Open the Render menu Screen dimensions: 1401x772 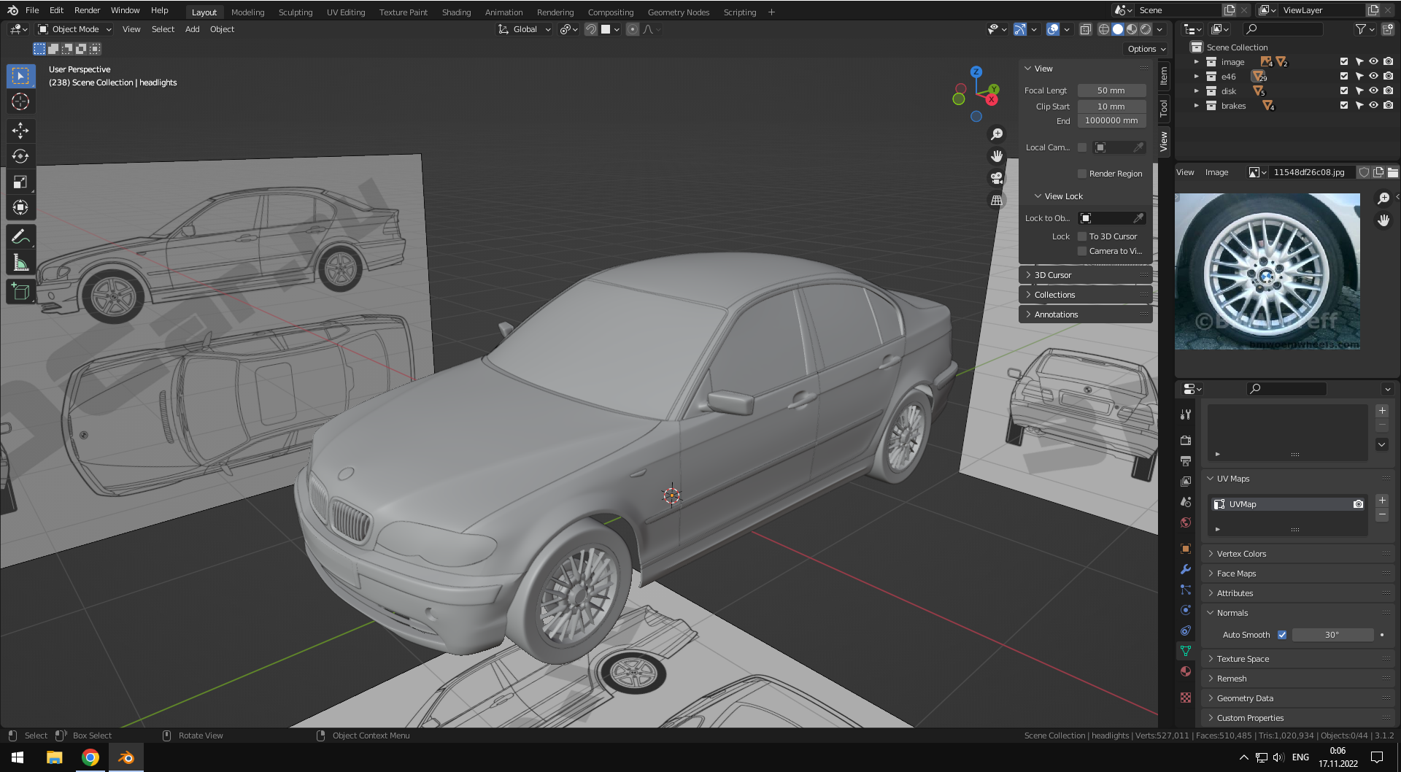87,10
